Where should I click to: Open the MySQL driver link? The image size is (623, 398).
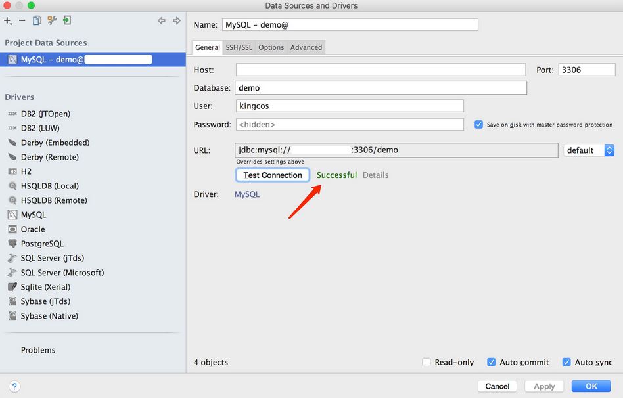point(247,194)
